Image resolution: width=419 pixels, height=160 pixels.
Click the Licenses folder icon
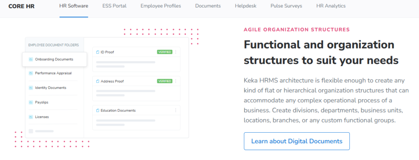coord(31,117)
